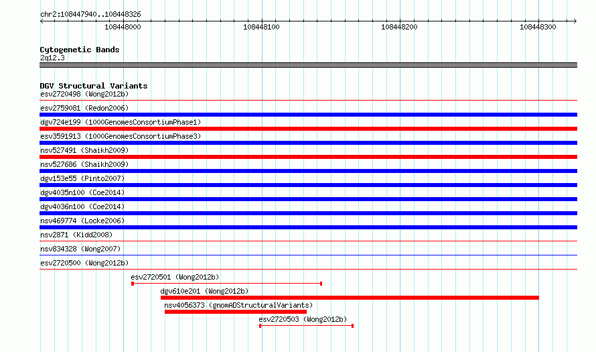Click the nsv4056373 red feature bar

click(236, 312)
